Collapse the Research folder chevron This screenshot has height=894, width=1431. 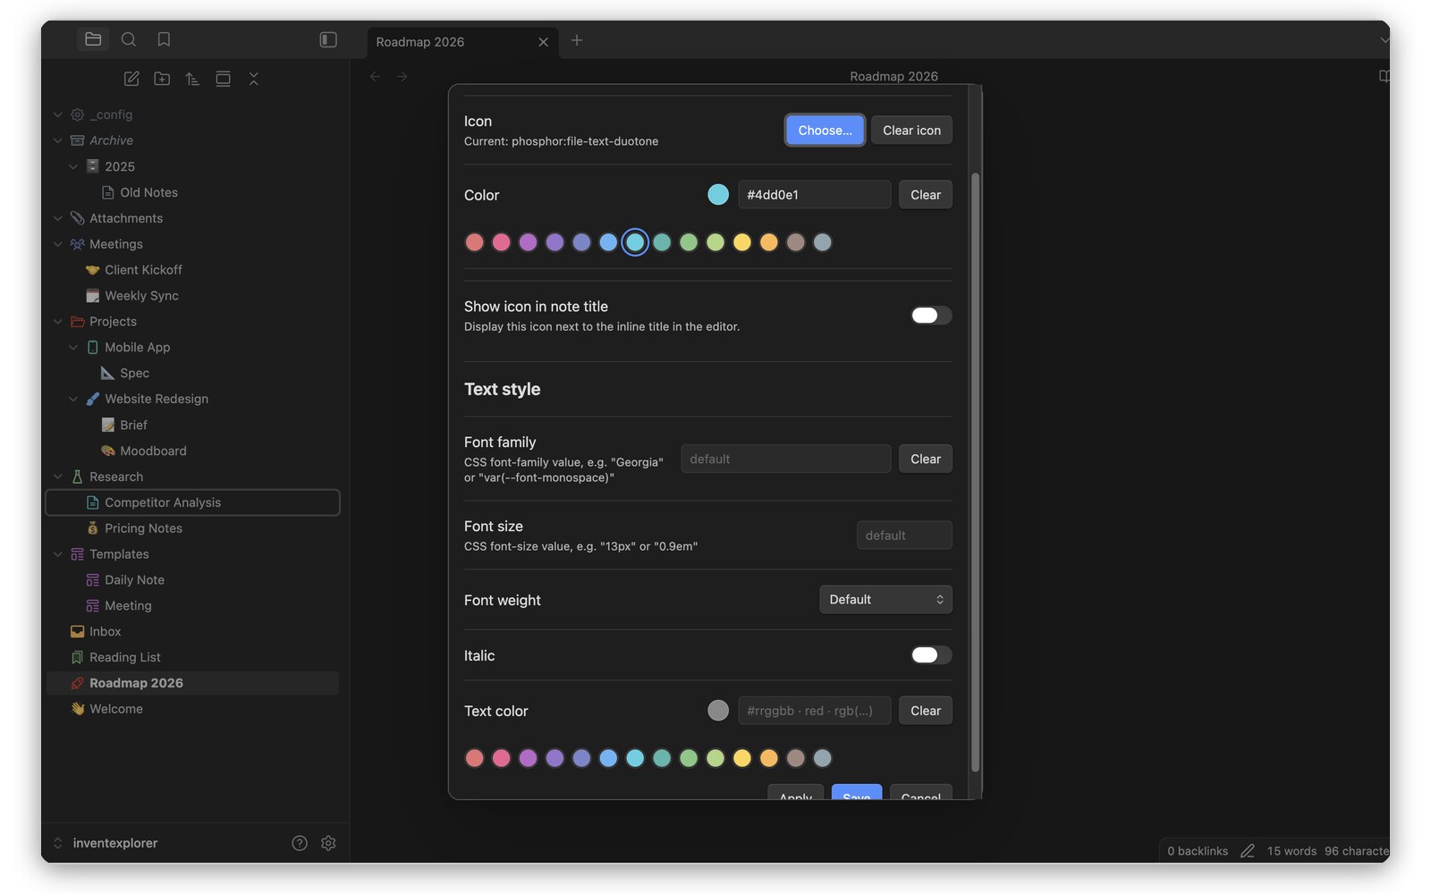point(58,477)
